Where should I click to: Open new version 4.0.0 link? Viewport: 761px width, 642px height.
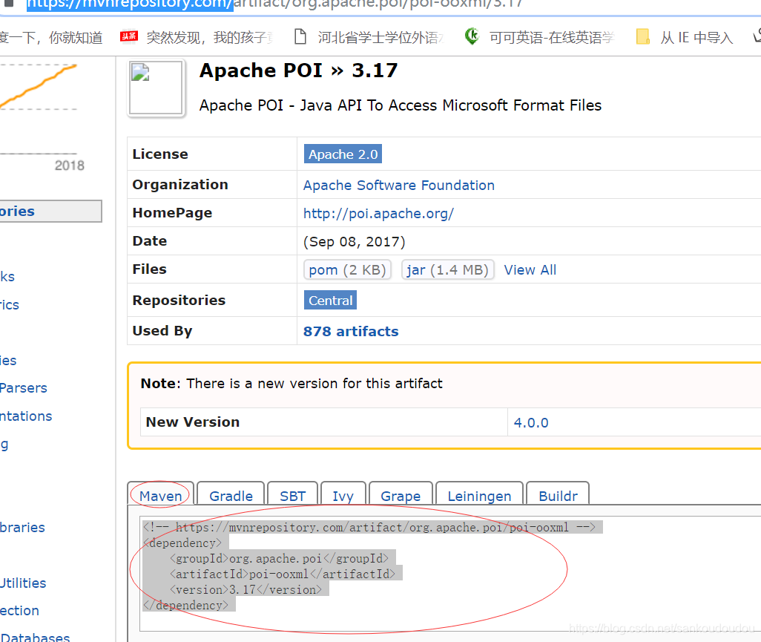click(531, 422)
